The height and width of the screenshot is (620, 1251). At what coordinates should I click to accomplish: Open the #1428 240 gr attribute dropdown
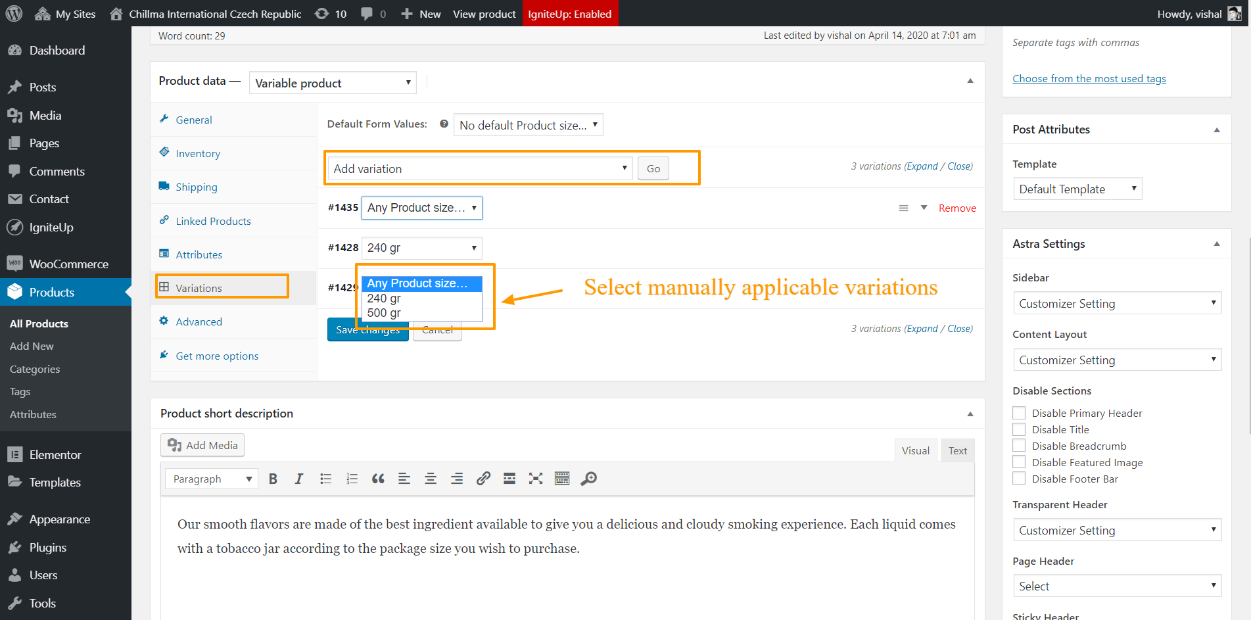click(421, 248)
